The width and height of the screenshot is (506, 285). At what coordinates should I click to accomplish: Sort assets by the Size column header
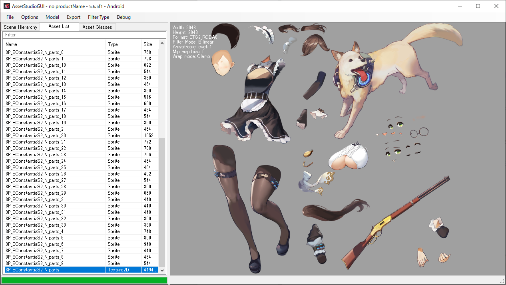149,44
